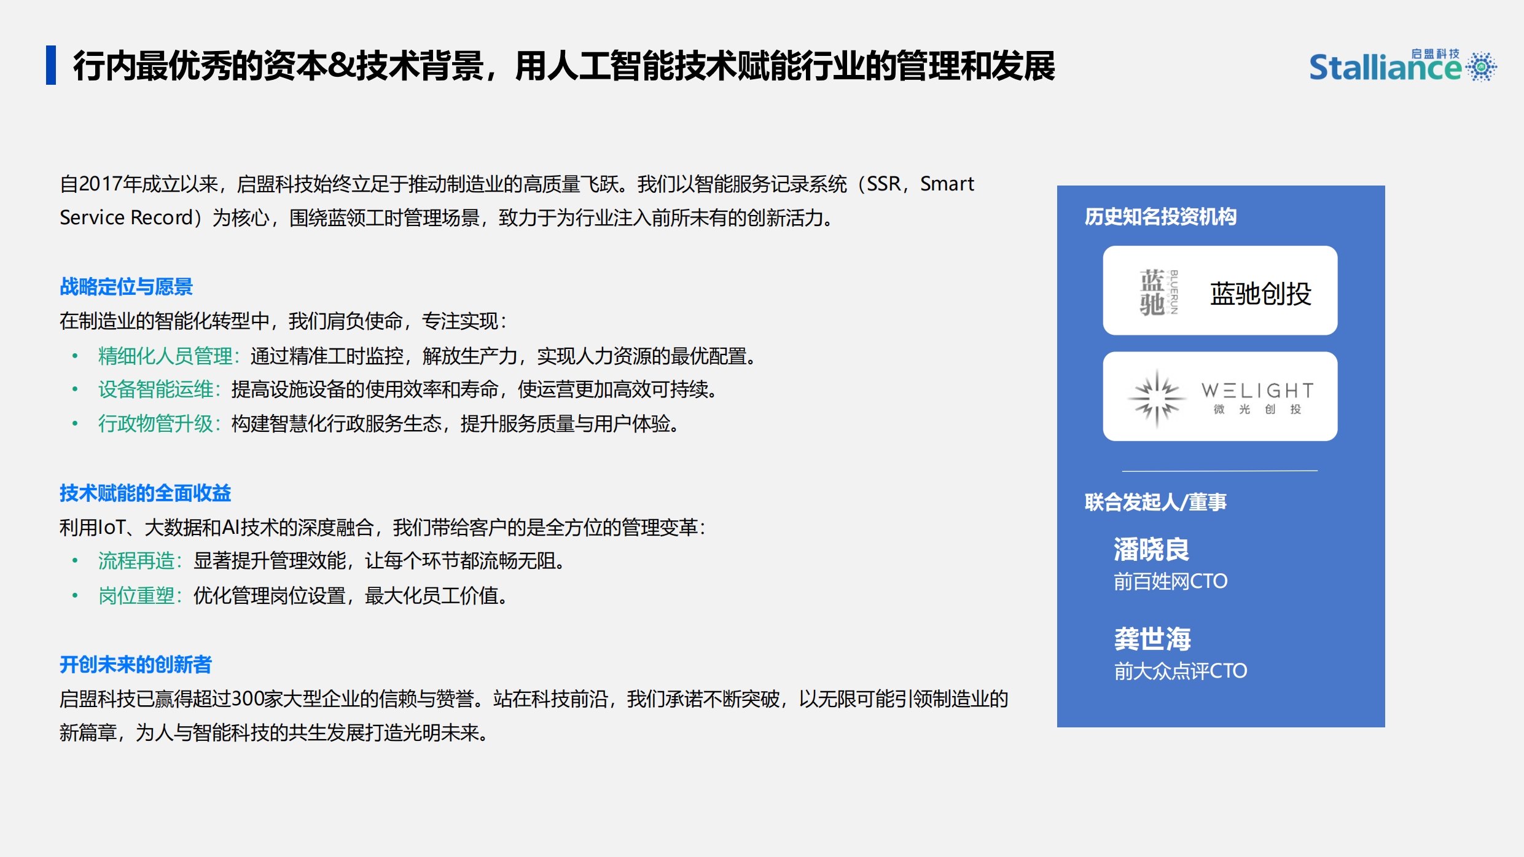Click the green label 行政物管升级
Image resolution: width=1524 pixels, height=857 pixels.
(155, 423)
